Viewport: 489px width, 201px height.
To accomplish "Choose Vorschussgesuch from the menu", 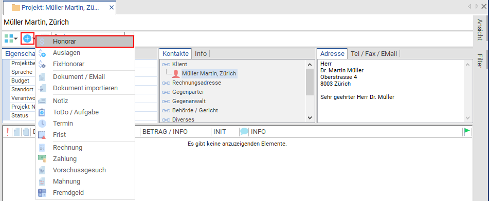I will click(85, 170).
